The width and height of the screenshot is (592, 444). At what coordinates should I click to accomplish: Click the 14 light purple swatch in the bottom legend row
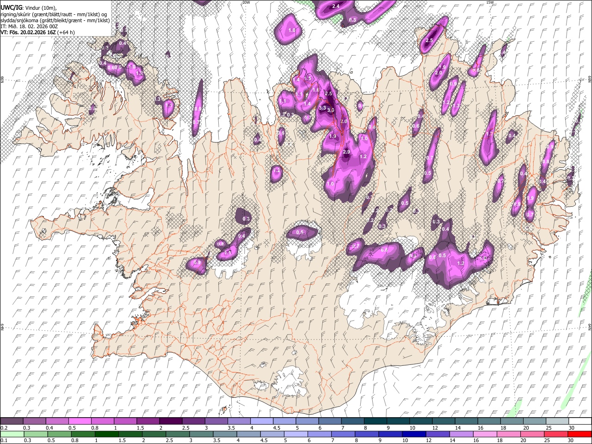coord(461,434)
